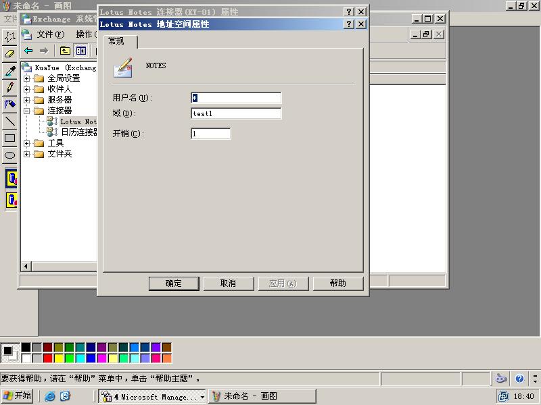The width and height of the screenshot is (541, 405).
Task: Pick the bright green color swatch
Action: (x=70, y=358)
